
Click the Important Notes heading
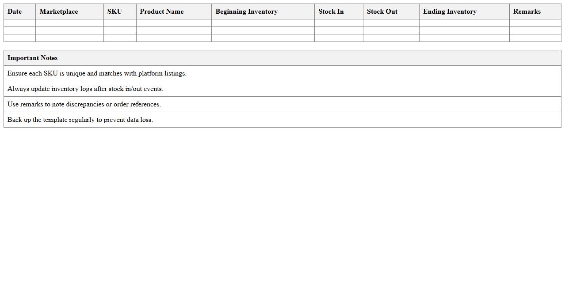(33, 58)
